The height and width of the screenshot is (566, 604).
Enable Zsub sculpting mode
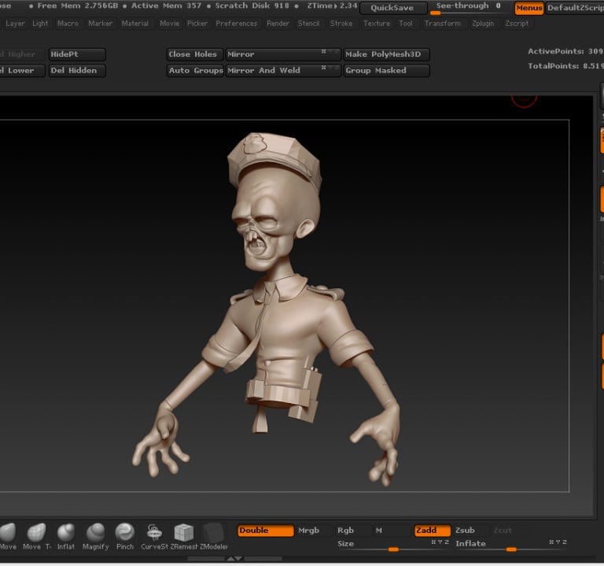[465, 531]
